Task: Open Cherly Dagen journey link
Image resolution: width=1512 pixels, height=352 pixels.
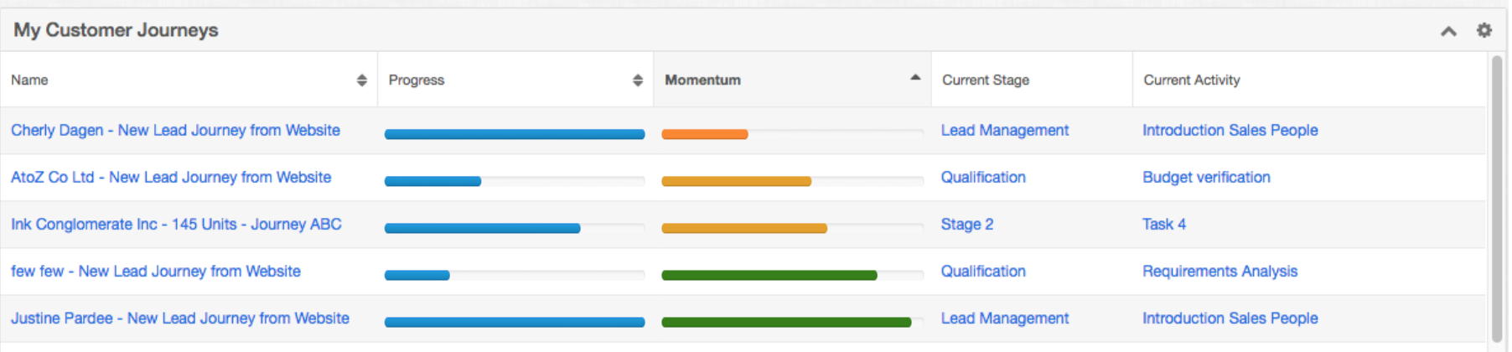Action: pos(175,130)
